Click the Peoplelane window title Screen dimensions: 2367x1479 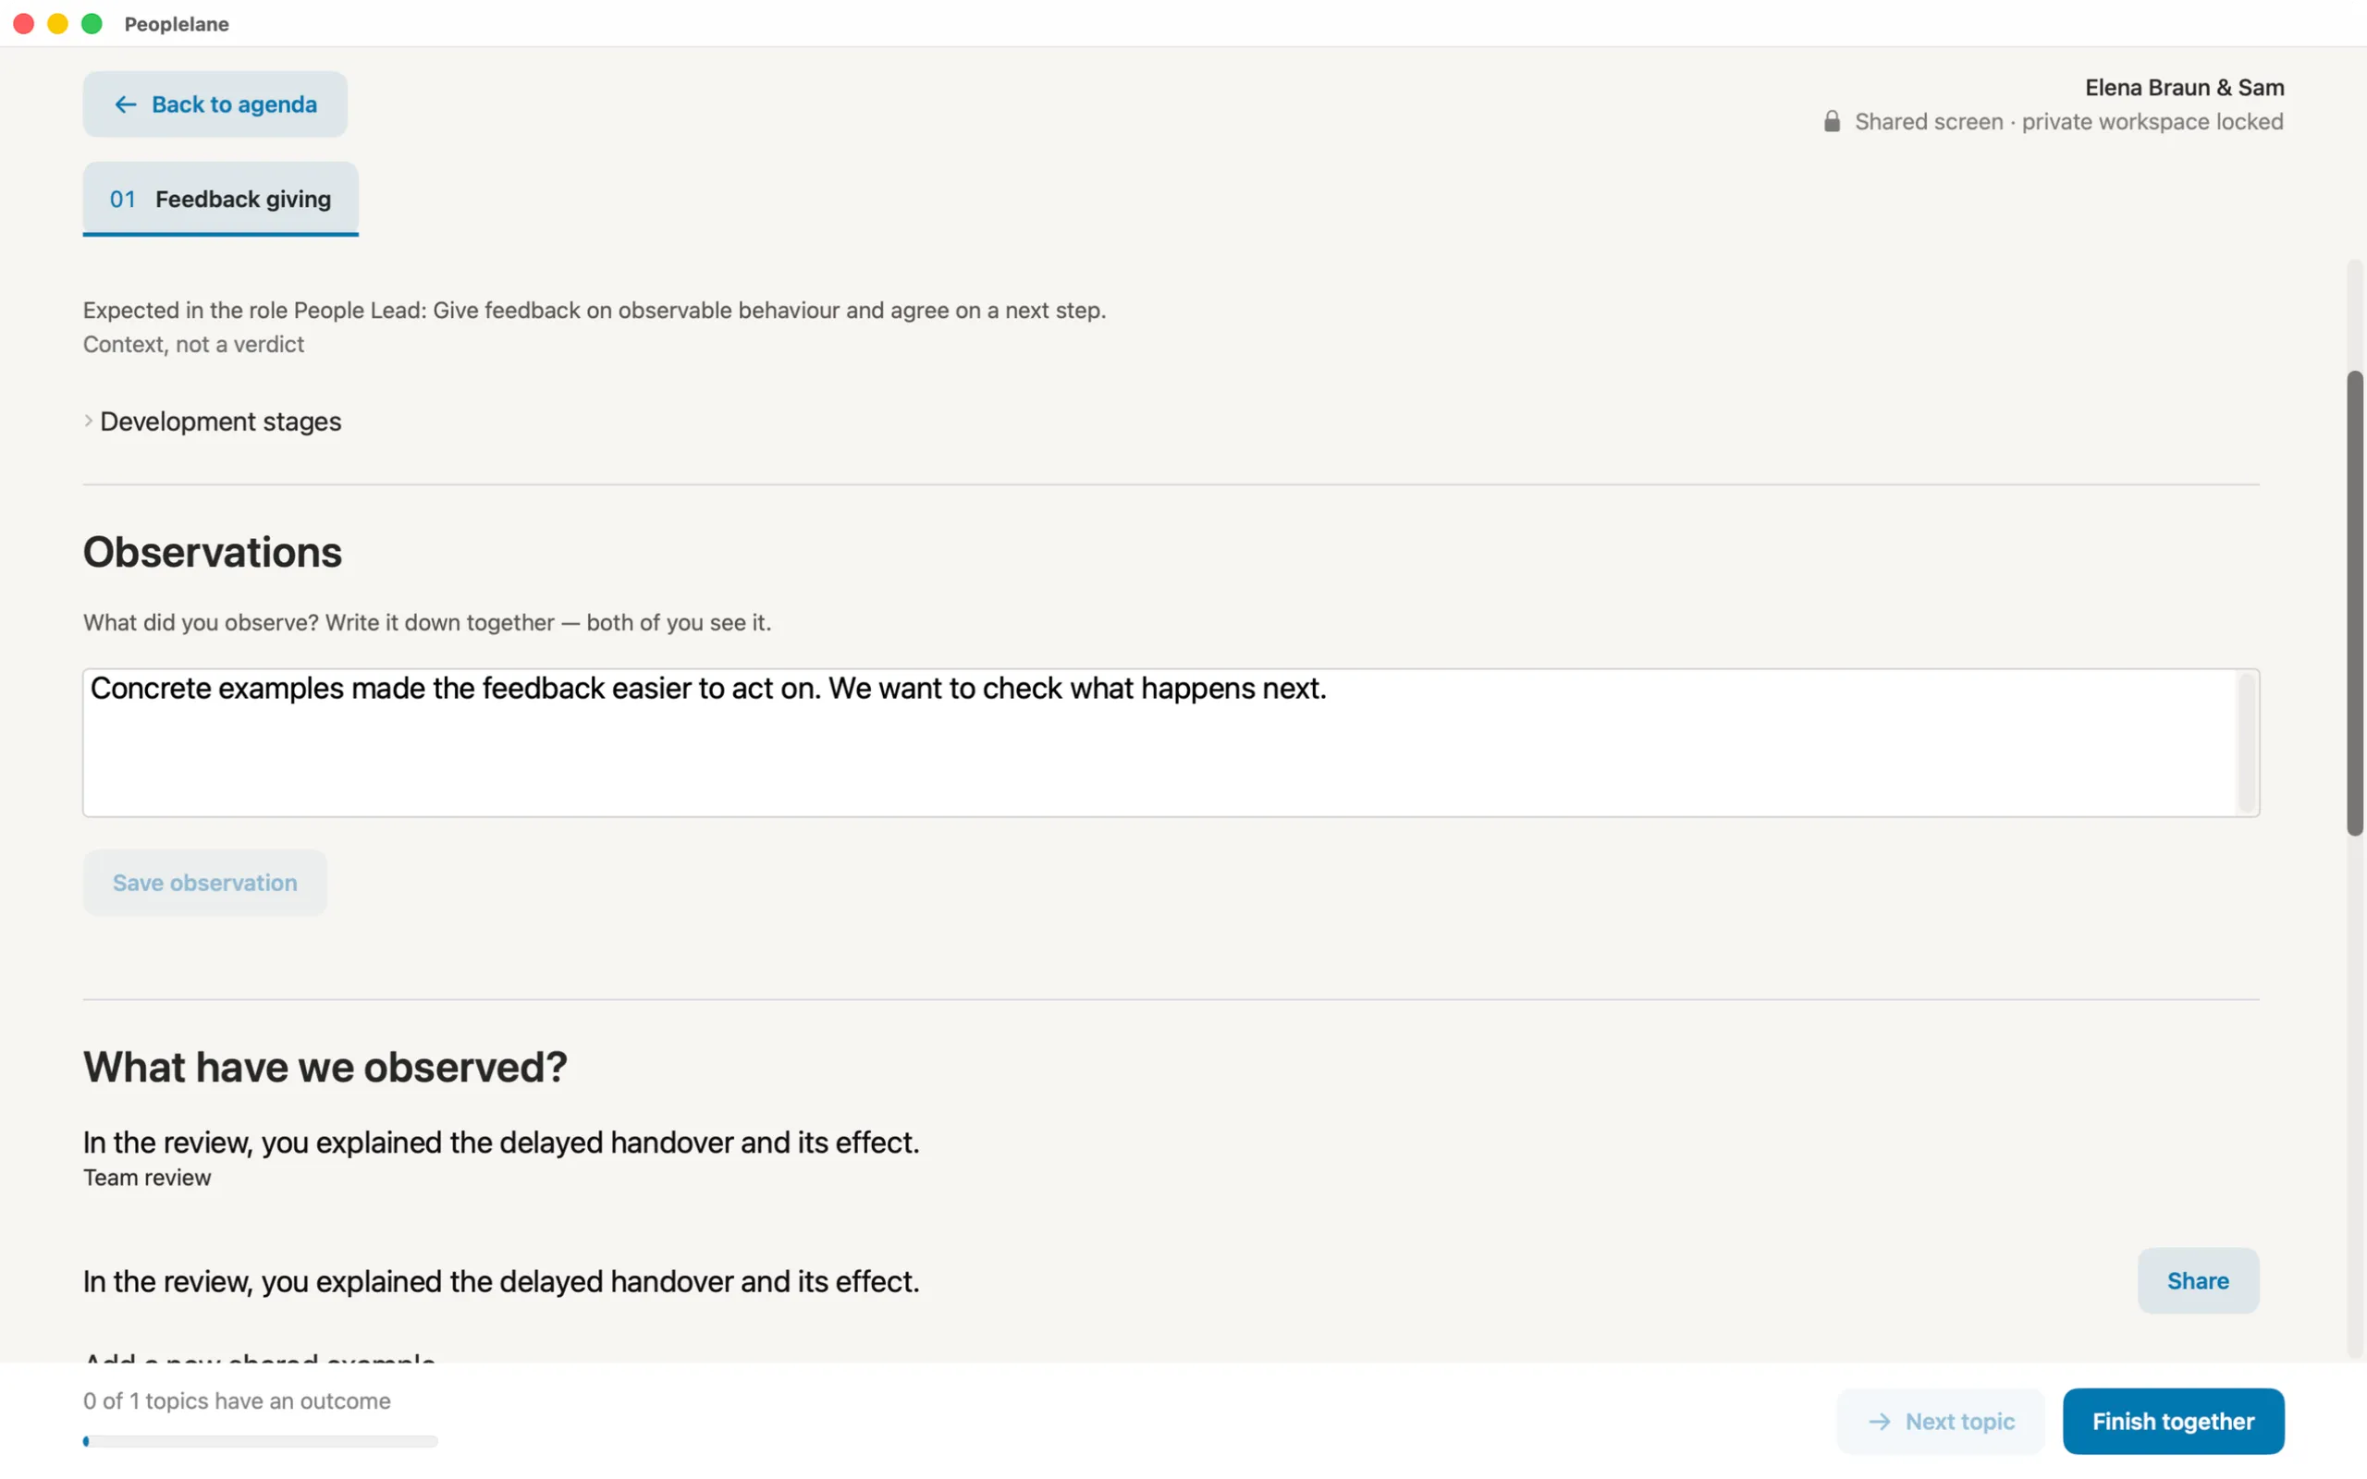[x=176, y=23]
